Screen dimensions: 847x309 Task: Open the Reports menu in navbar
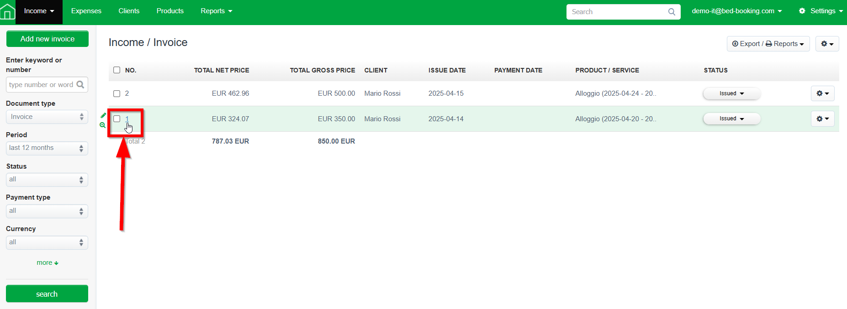[217, 11]
